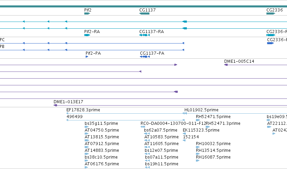The image size is (287, 169).
Task: Click the RH13514.5prime label
Action: 213,150
